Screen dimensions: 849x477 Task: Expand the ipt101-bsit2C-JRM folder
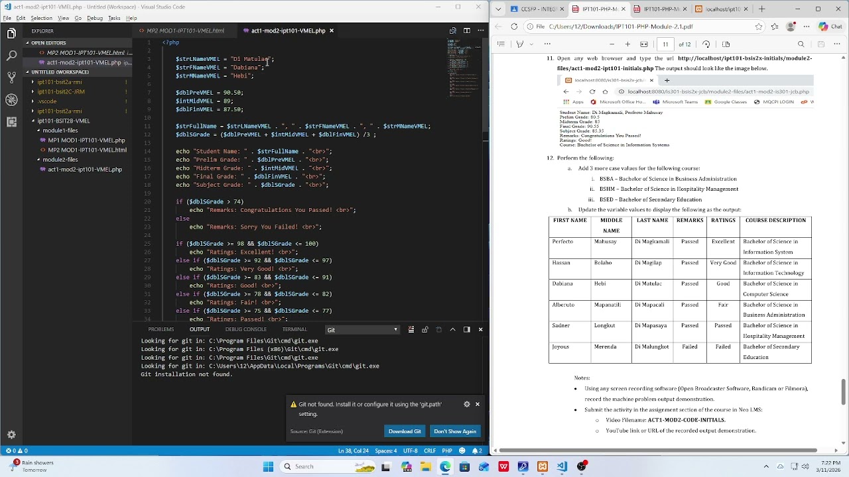point(61,91)
